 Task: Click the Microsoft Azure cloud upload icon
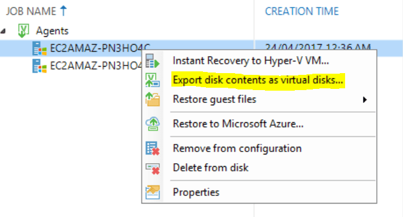coord(153,124)
